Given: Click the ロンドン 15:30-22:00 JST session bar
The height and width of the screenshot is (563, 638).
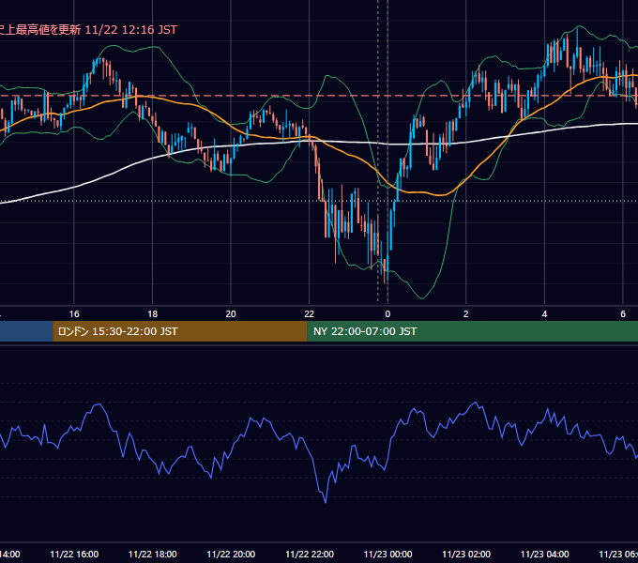Looking at the screenshot, I should [x=180, y=331].
